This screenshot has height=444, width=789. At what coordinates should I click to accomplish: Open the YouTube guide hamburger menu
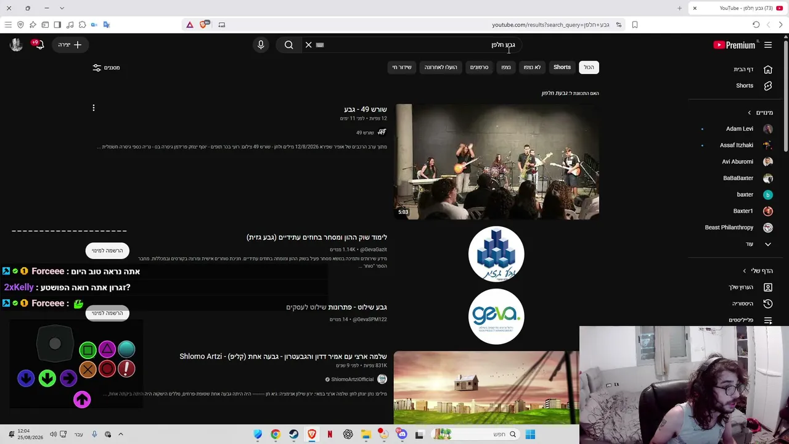tap(768, 45)
